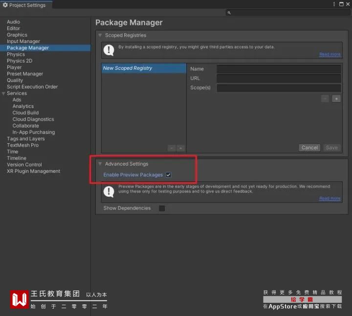The height and width of the screenshot is (316, 352).
Task: Click the search magnifier icon
Action: (229, 13)
